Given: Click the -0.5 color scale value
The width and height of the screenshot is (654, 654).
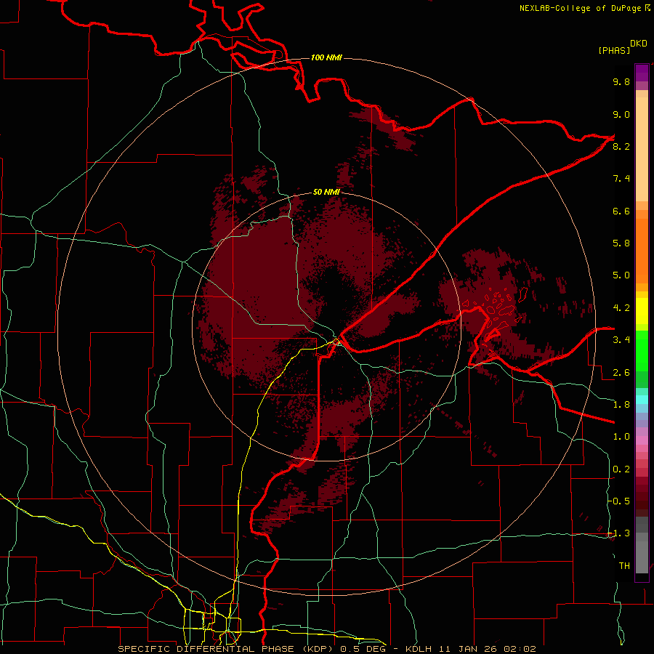Looking at the screenshot, I should (619, 501).
